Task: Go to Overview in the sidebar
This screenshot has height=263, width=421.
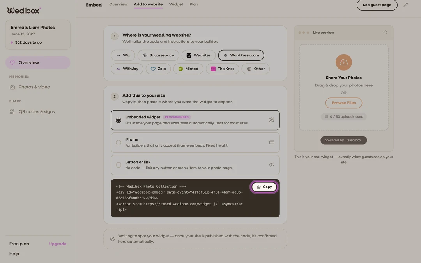Action: point(38,62)
